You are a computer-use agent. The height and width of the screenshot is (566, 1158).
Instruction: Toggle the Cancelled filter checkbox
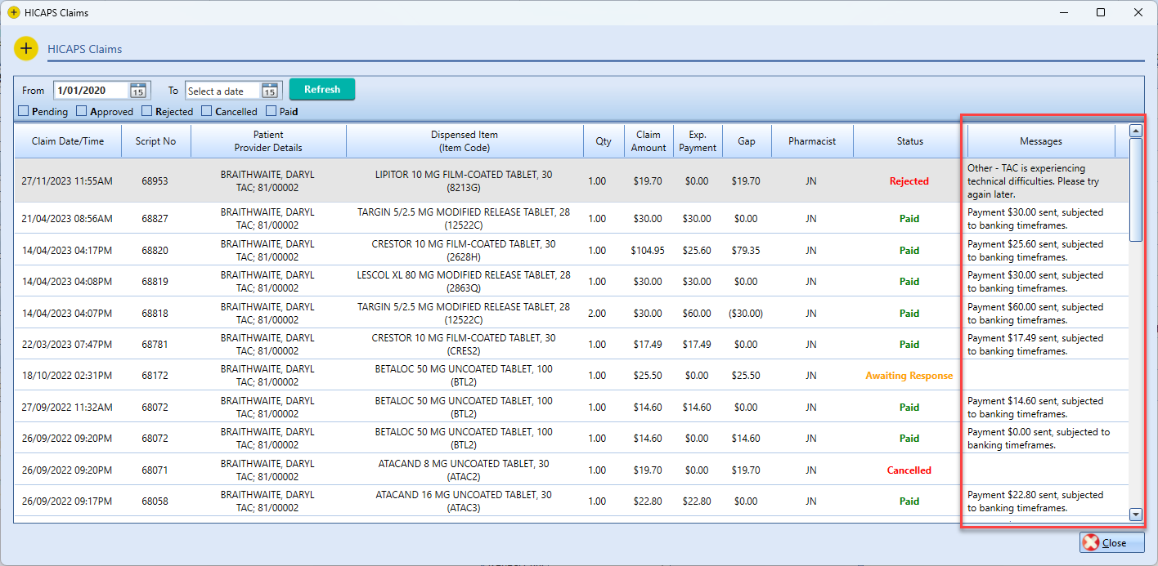tap(207, 111)
